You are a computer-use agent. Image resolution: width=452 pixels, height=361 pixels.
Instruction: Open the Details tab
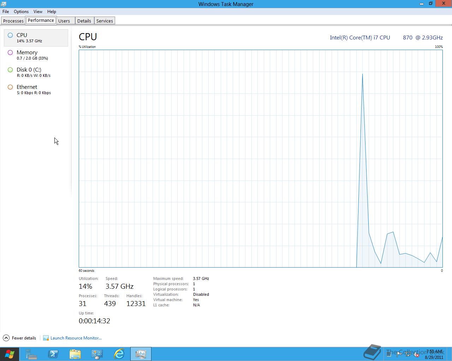84,21
